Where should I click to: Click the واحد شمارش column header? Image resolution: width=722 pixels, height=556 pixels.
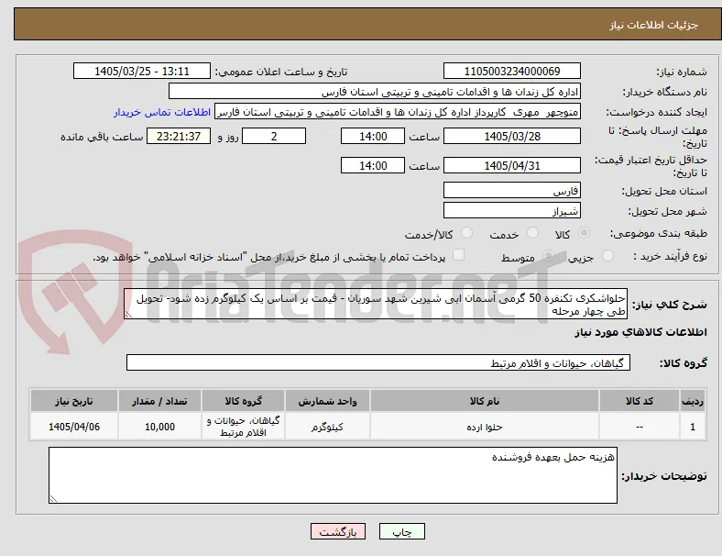[x=327, y=401]
